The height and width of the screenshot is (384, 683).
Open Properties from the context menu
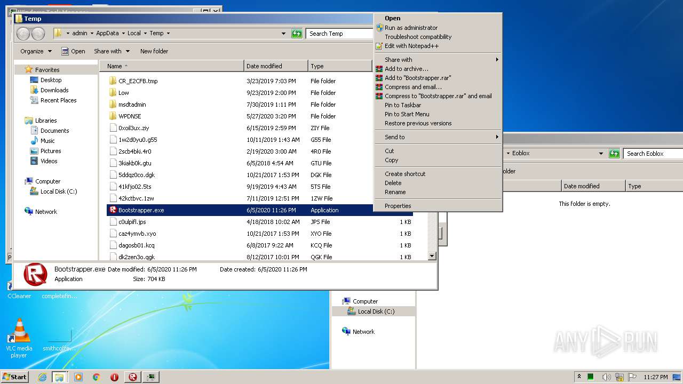(398, 206)
